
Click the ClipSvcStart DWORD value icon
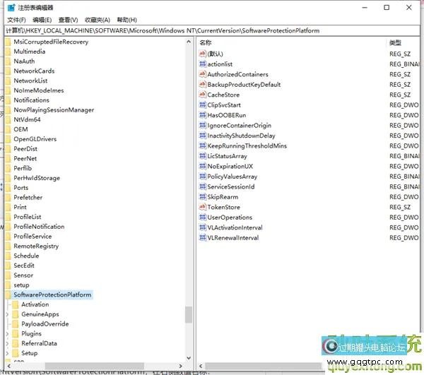point(203,105)
